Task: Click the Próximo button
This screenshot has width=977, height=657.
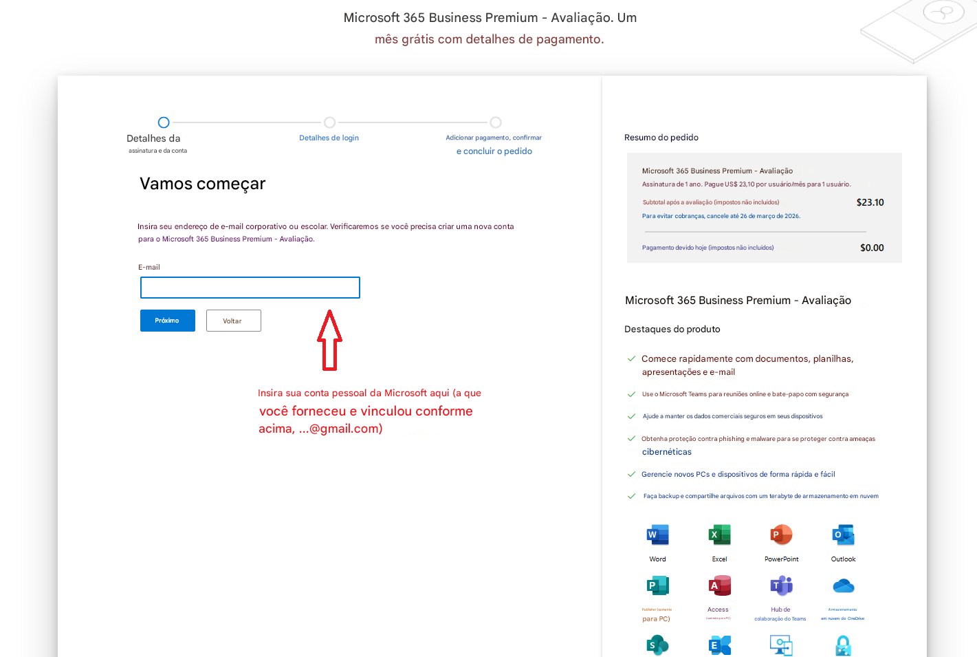Action: (168, 321)
